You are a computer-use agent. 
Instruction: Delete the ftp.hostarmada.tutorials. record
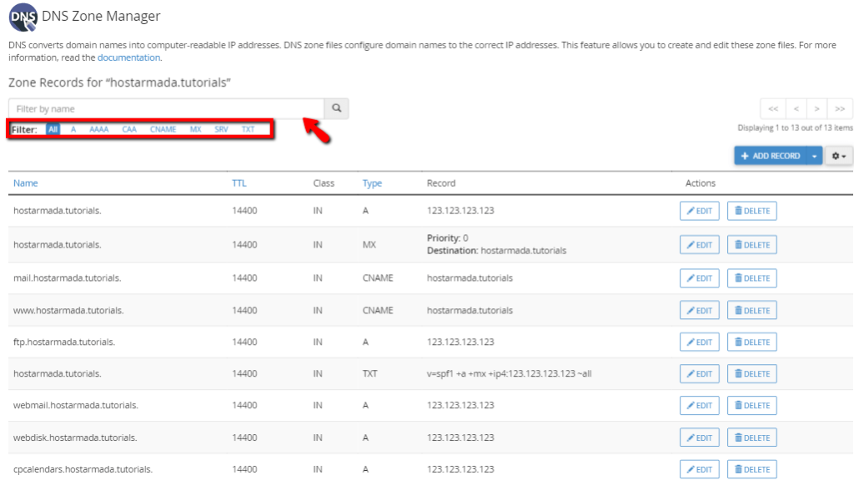[752, 342]
